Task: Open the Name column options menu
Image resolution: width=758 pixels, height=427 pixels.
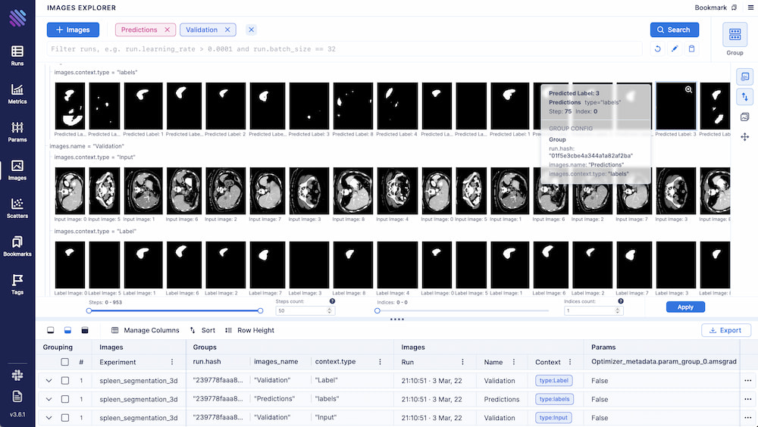Action: tap(514, 362)
